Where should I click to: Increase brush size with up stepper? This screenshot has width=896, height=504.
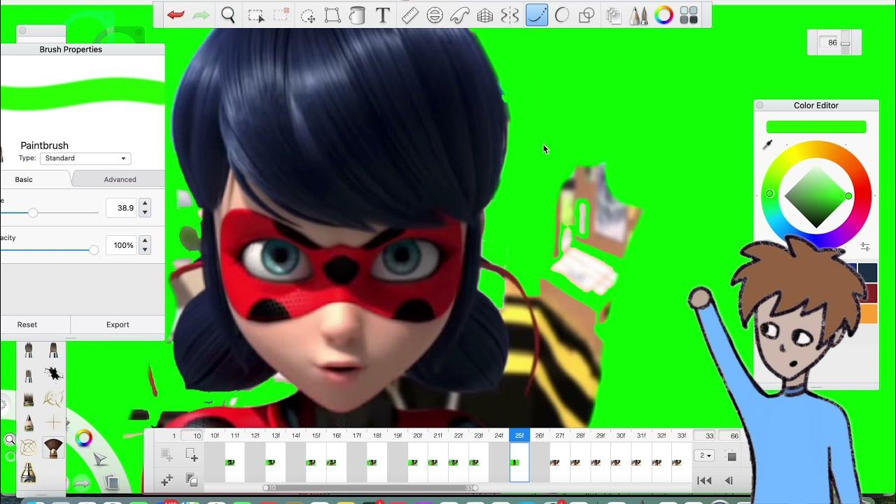point(145,204)
